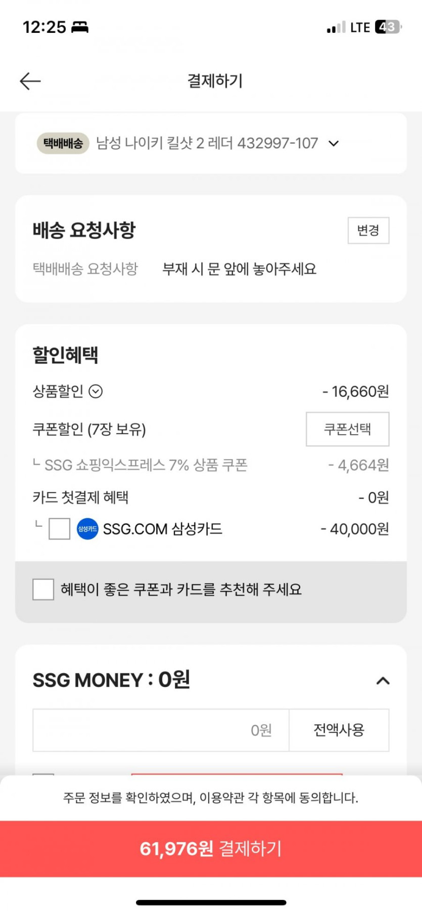The width and height of the screenshot is (422, 914).
Task: Tap the home indicator bar at the bottom
Action: [211, 902]
